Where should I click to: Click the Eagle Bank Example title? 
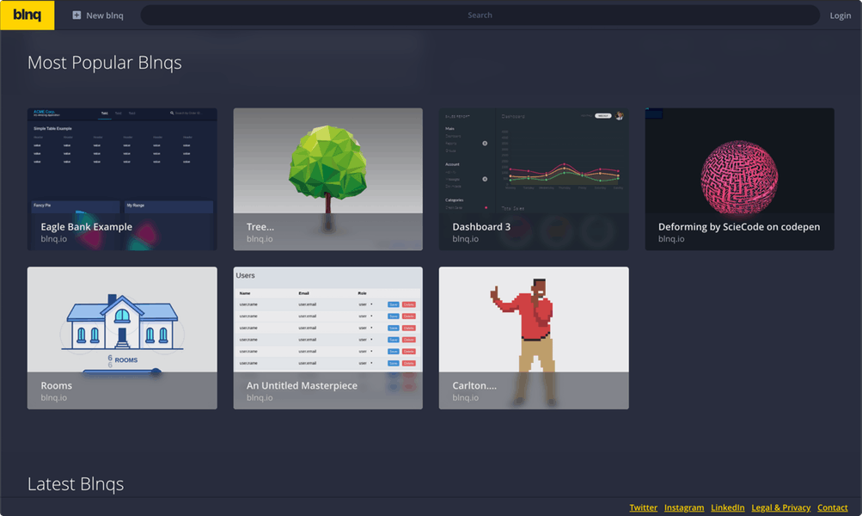tap(86, 227)
